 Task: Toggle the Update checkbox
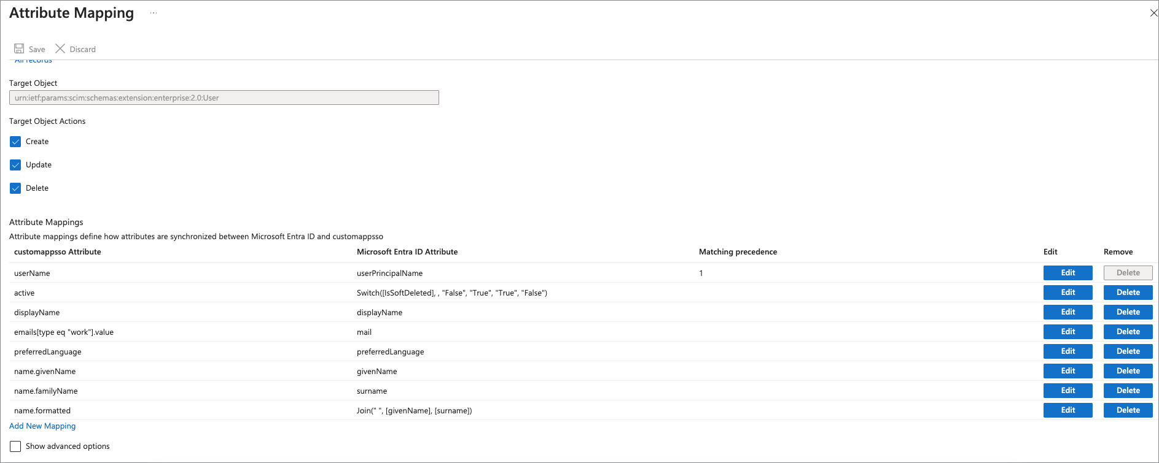15,165
